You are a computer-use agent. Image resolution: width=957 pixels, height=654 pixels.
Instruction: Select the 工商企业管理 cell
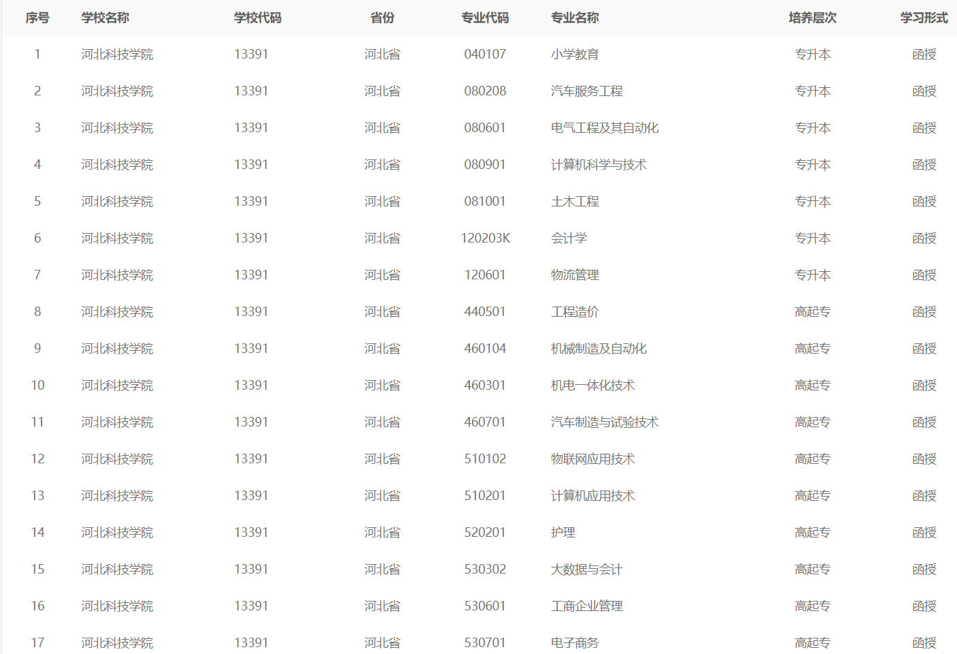[x=587, y=606]
